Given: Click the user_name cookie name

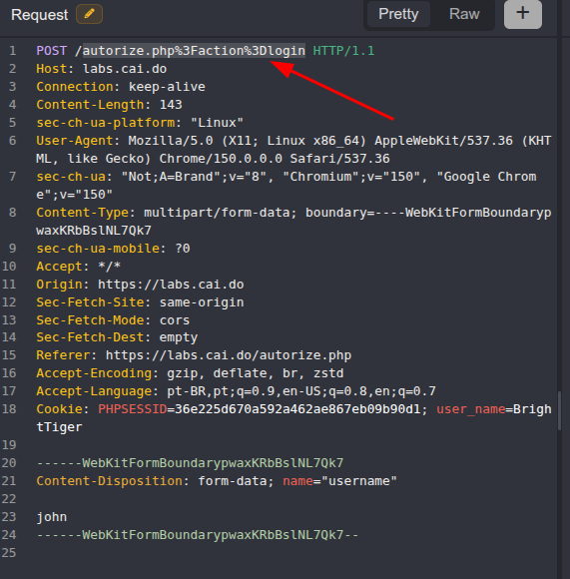Looking at the screenshot, I should pyautogui.click(x=471, y=409).
